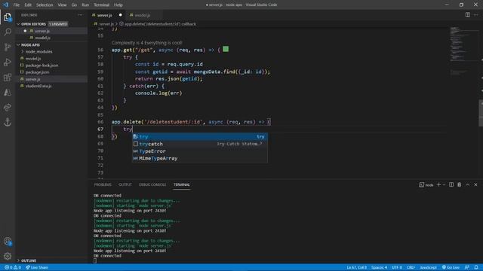Open the Run menu
This screenshot has height=271, width=483.
tap(85, 5)
